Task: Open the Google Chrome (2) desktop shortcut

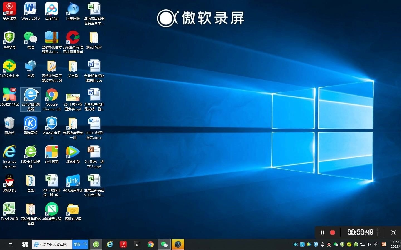Action: (52, 99)
